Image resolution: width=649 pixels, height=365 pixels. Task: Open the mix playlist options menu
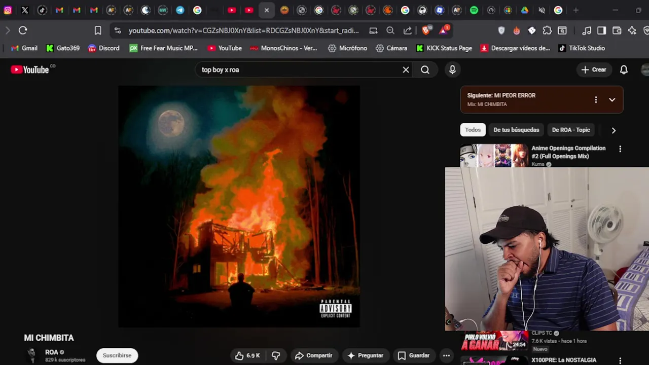[596, 100]
